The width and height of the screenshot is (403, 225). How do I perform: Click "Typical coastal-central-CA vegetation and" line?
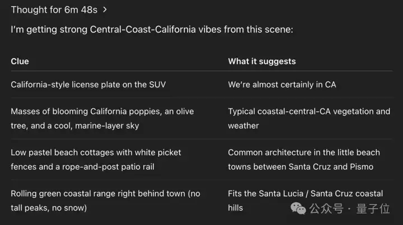309,112
